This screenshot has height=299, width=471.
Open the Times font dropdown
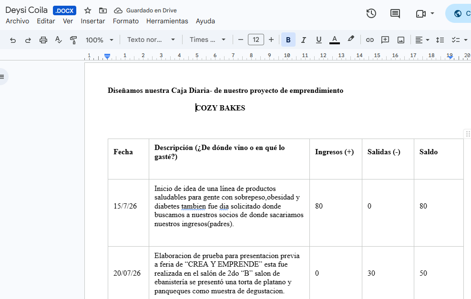point(207,40)
